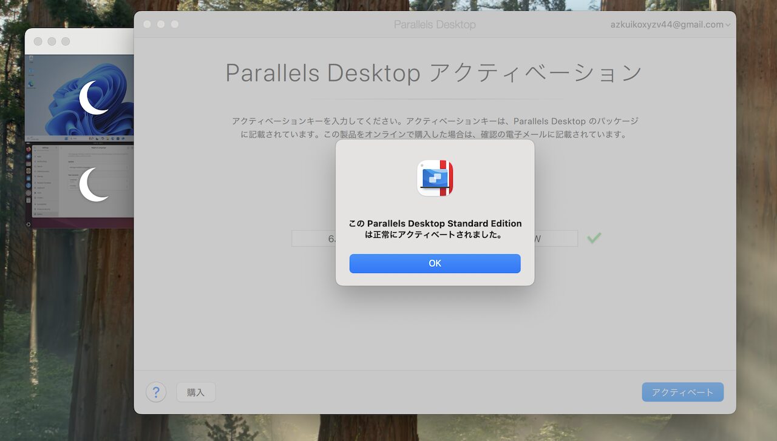Screen dimensions: 777x441
Task: Click the green checkmark beside the key field
Action: coord(594,238)
